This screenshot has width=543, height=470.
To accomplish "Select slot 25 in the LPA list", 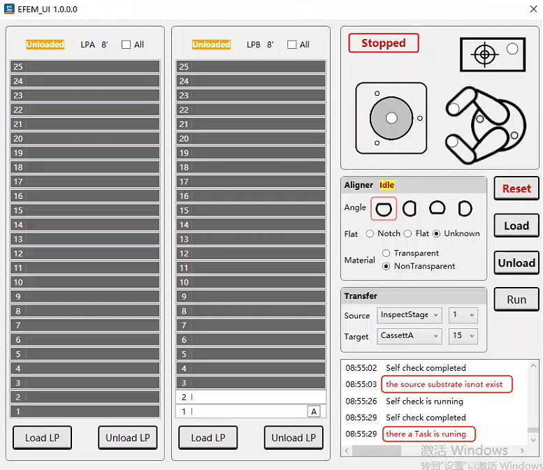I will [x=85, y=67].
